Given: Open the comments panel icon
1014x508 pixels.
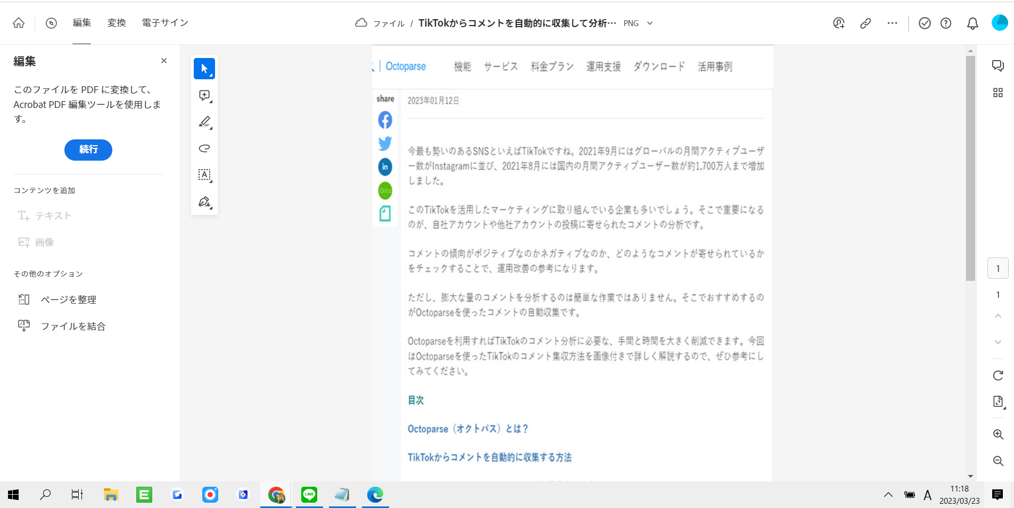Looking at the screenshot, I should [x=998, y=65].
